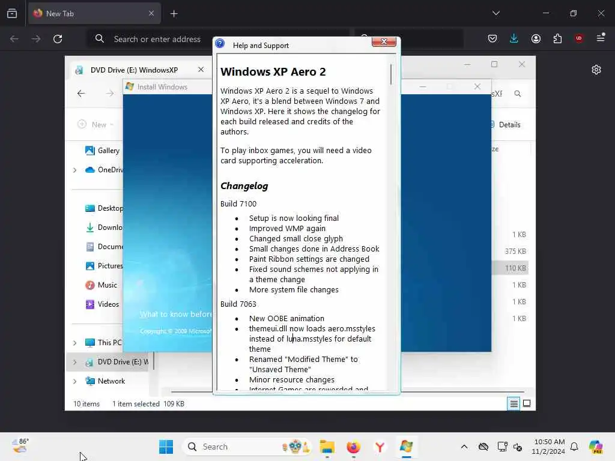Open Desktop folder in sidebar
Viewport: 615px width, 461px height.
[104, 208]
